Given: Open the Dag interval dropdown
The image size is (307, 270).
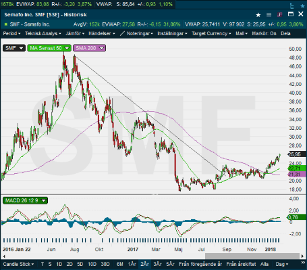Looking at the screenshot, I should point(282,264).
